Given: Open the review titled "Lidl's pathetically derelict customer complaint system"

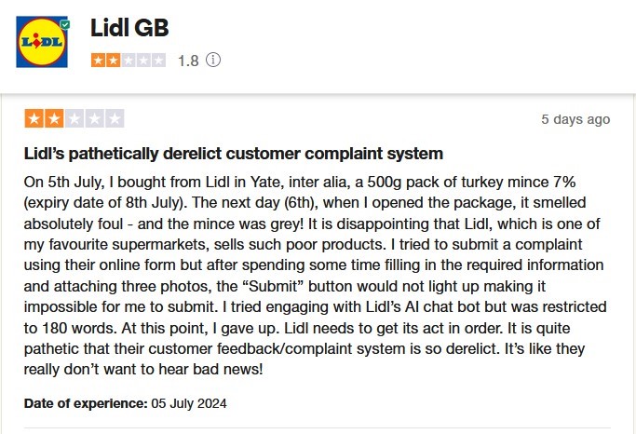Looking at the screenshot, I should (x=234, y=153).
